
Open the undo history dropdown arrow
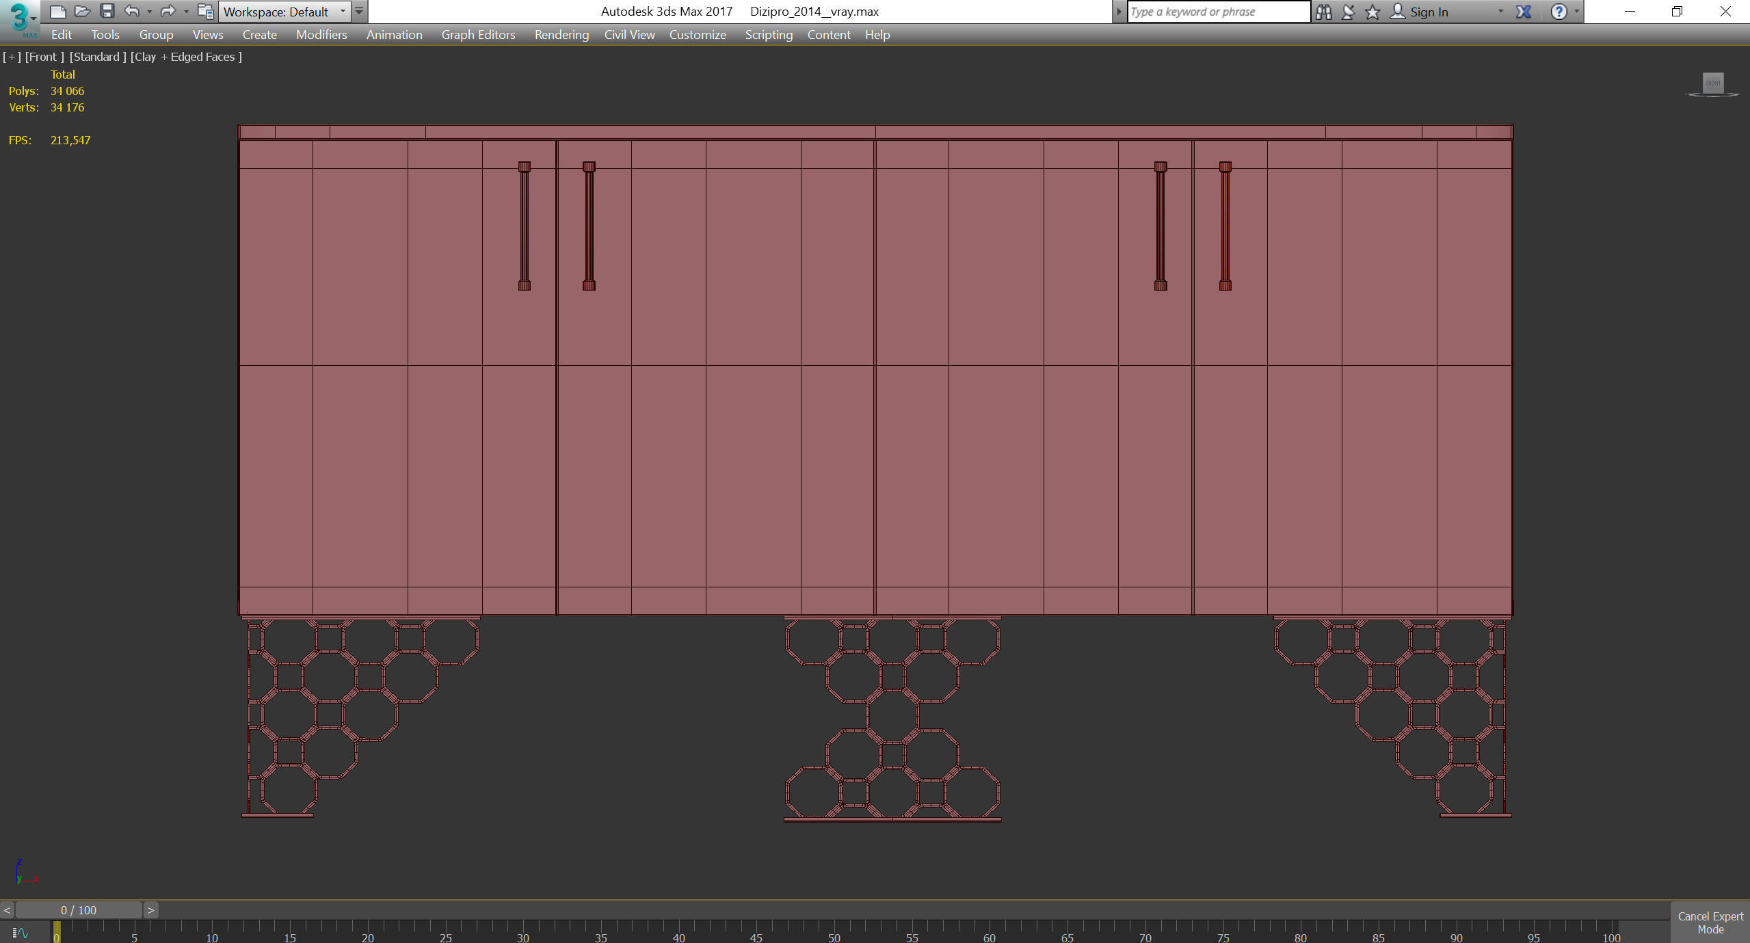click(149, 12)
